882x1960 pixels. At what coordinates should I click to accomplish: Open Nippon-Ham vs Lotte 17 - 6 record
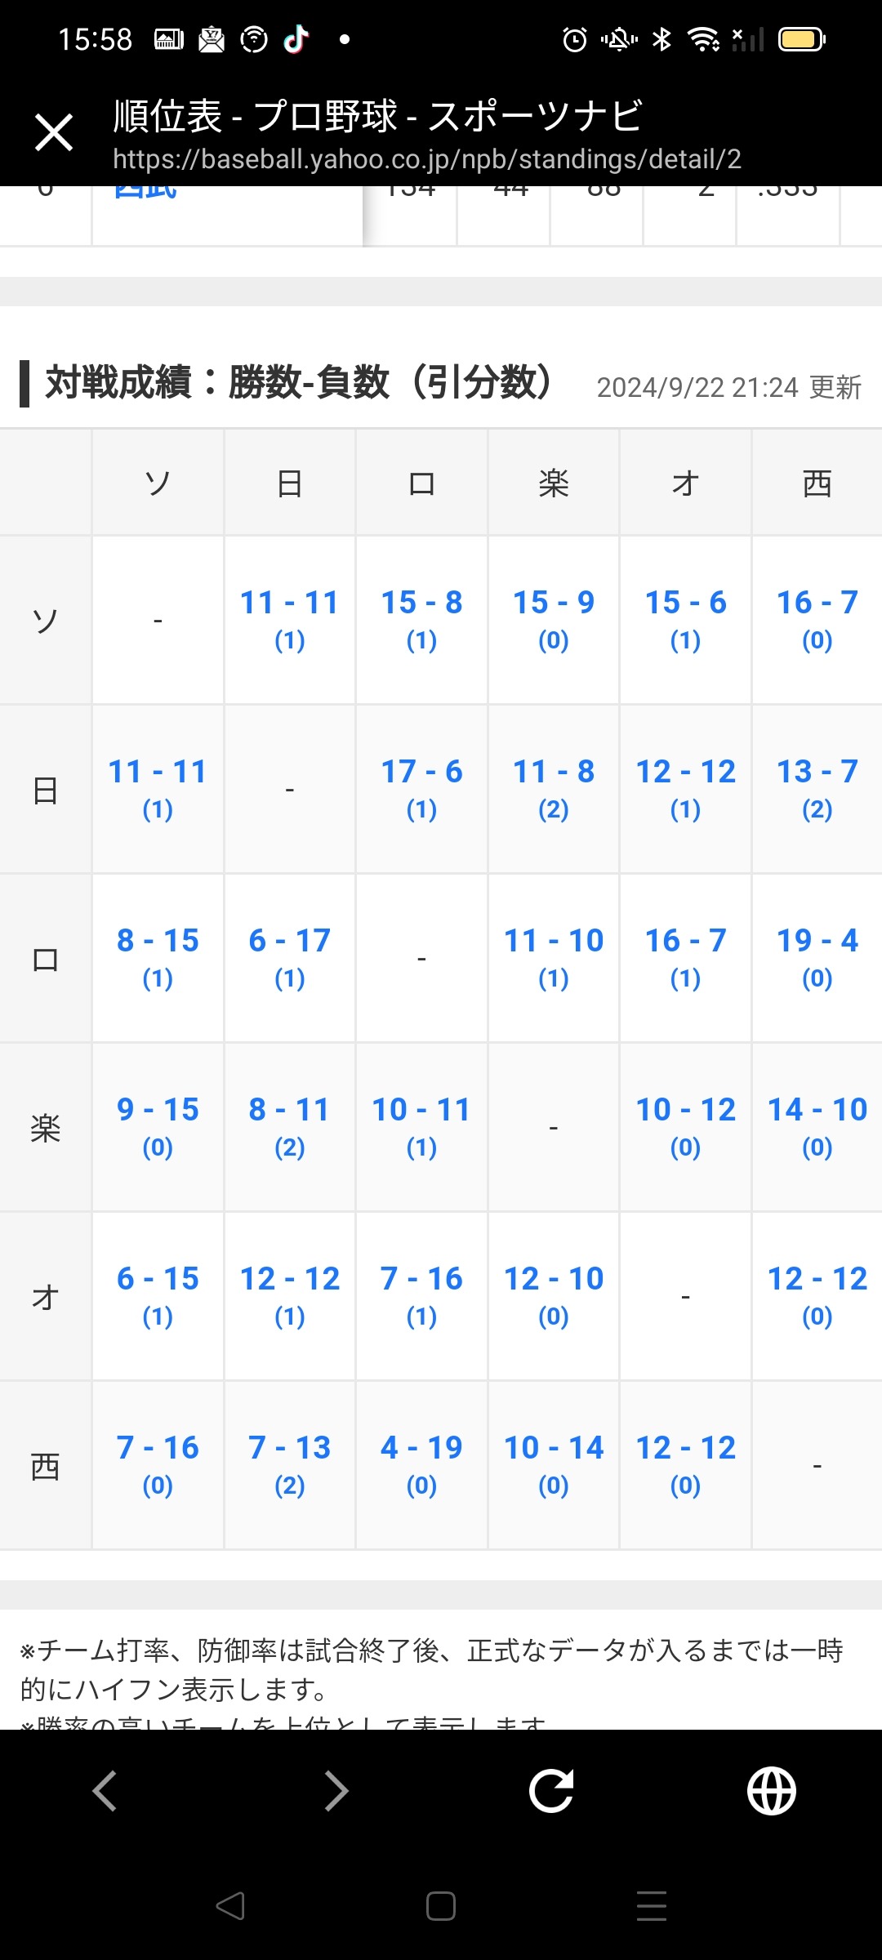tap(421, 787)
